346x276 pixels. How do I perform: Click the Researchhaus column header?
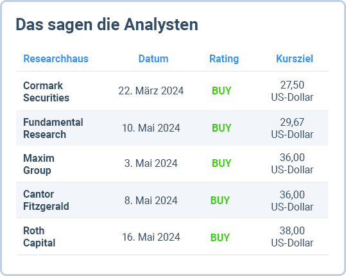click(x=56, y=58)
